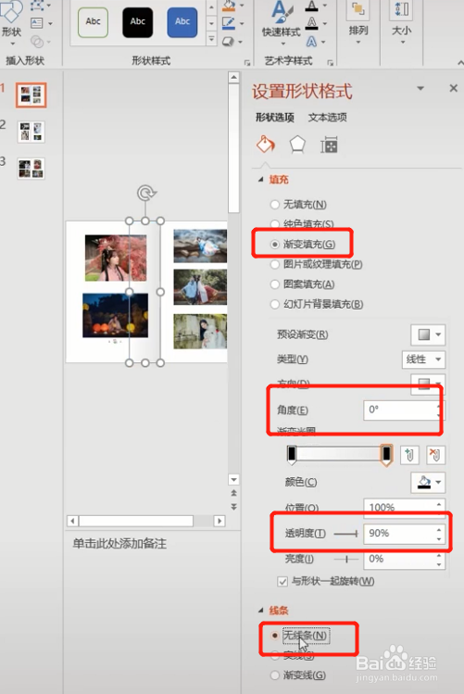
Task: Open the Size (大小) menu
Action: 402,22
